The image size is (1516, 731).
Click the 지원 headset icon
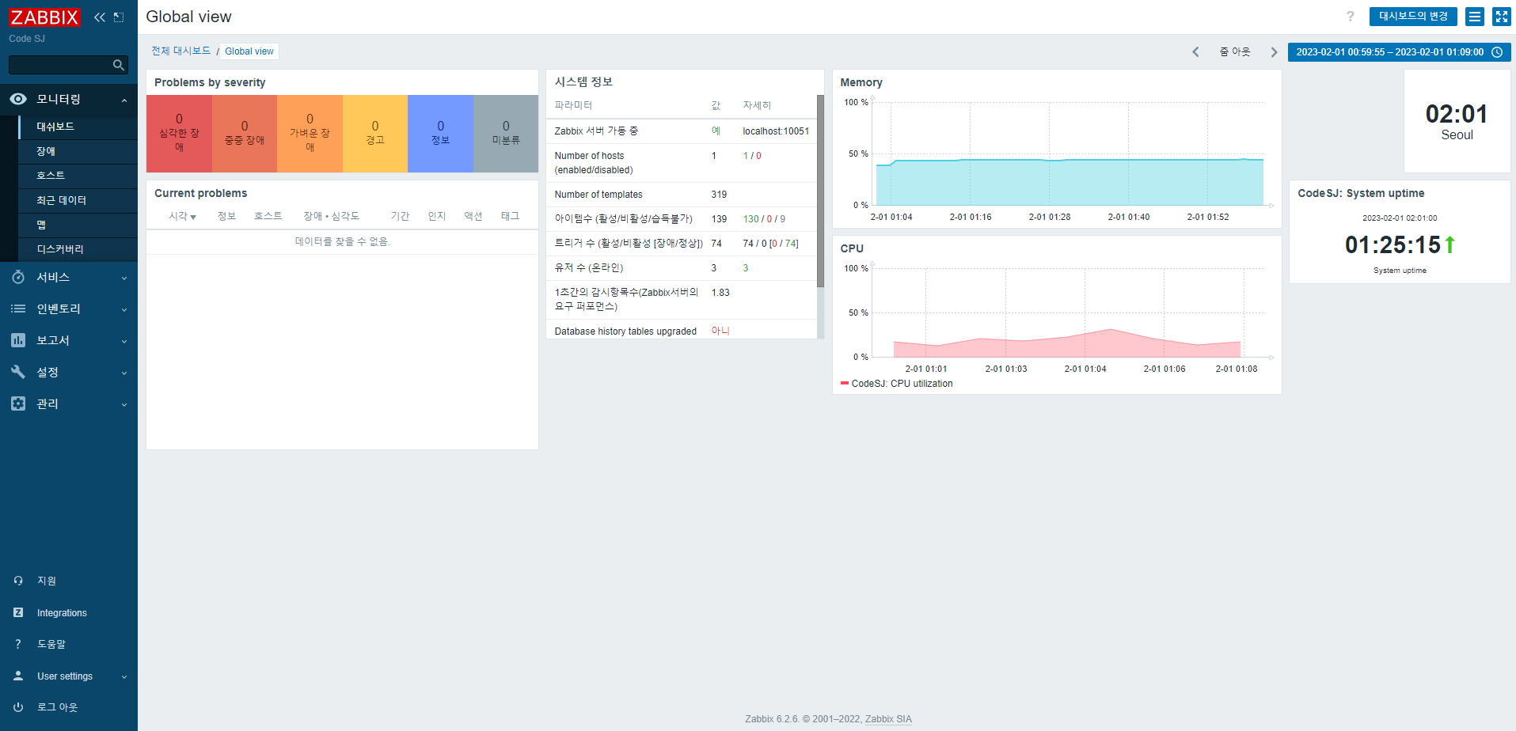18,581
